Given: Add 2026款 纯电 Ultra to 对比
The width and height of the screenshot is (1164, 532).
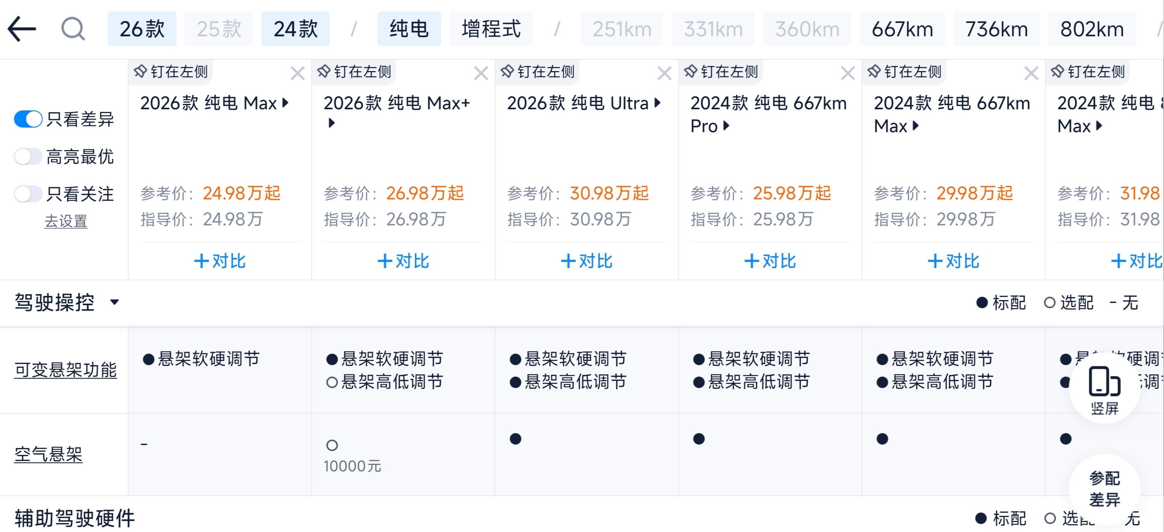Looking at the screenshot, I should pos(587,261).
